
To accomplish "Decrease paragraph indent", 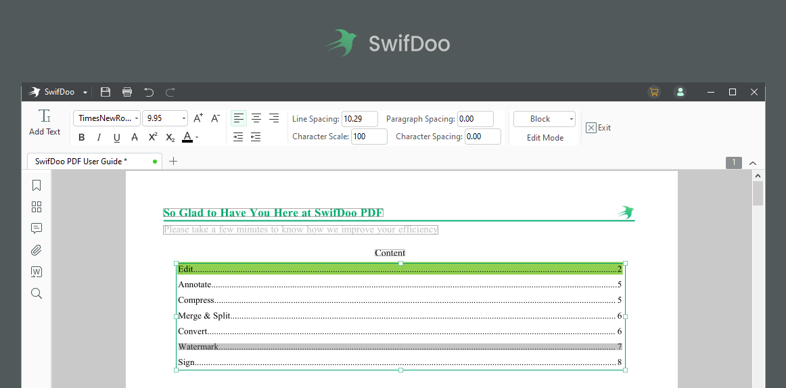I will point(256,137).
